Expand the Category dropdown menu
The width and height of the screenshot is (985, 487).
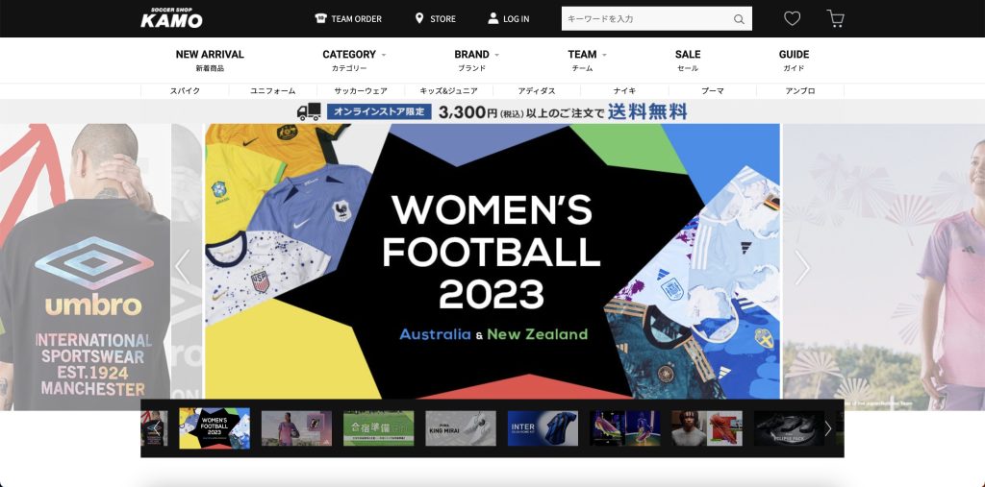(x=354, y=55)
